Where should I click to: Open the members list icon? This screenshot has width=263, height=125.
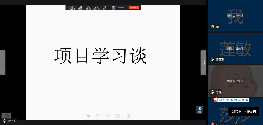(96, 7)
